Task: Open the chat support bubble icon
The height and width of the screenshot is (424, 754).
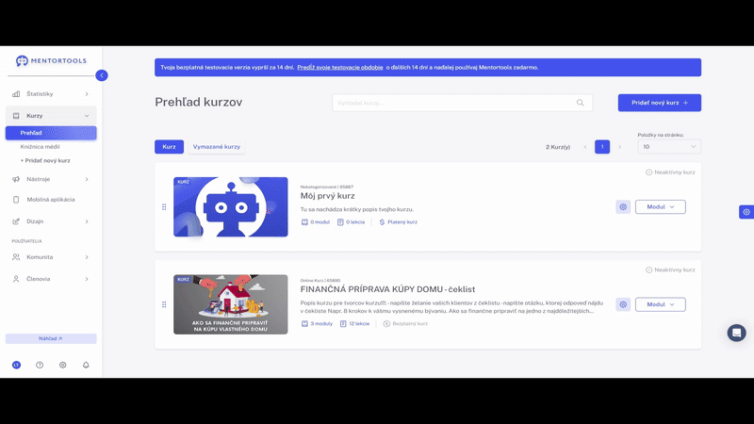Action: coord(736,333)
